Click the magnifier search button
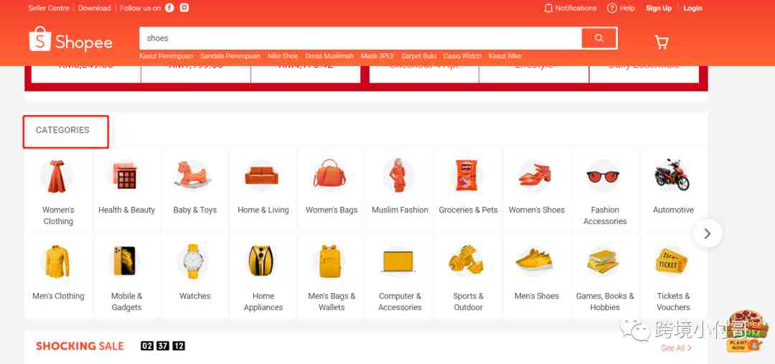This screenshot has width=775, height=364. pos(599,38)
